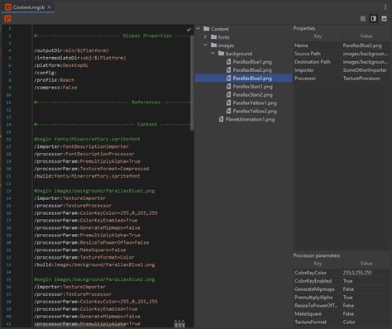Click the /outputDir:bin/$(Platform) line
The image size is (392, 329).
(x=71, y=50)
